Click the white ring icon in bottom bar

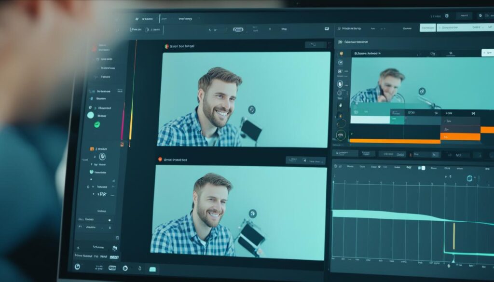[125, 268]
